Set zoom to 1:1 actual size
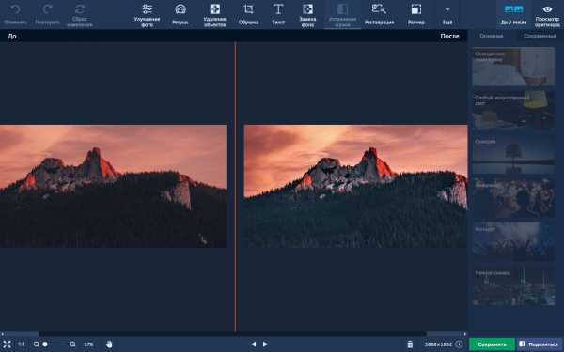This screenshot has width=564, height=352. pyautogui.click(x=22, y=344)
